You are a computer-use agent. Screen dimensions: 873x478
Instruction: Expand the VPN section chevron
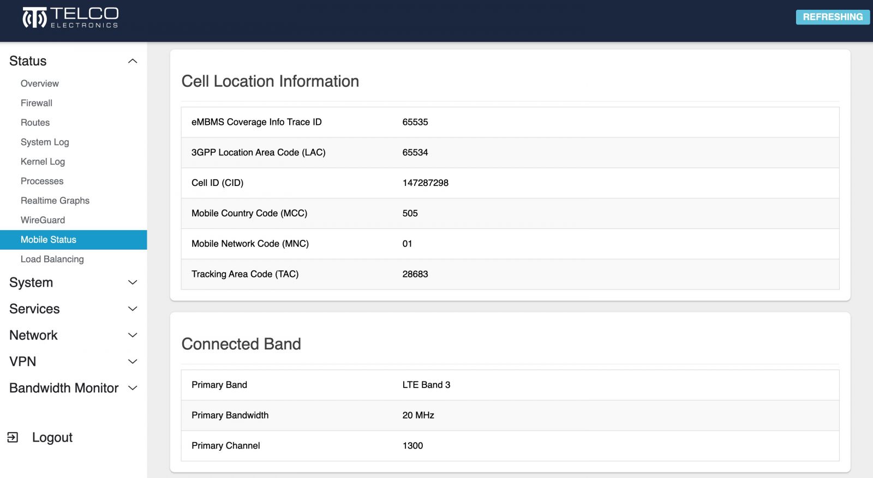click(132, 361)
